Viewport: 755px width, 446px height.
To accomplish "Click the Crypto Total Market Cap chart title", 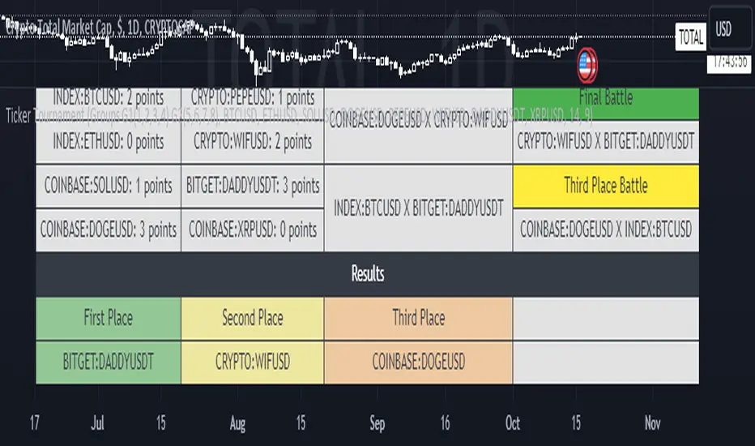I will pyautogui.click(x=97, y=28).
